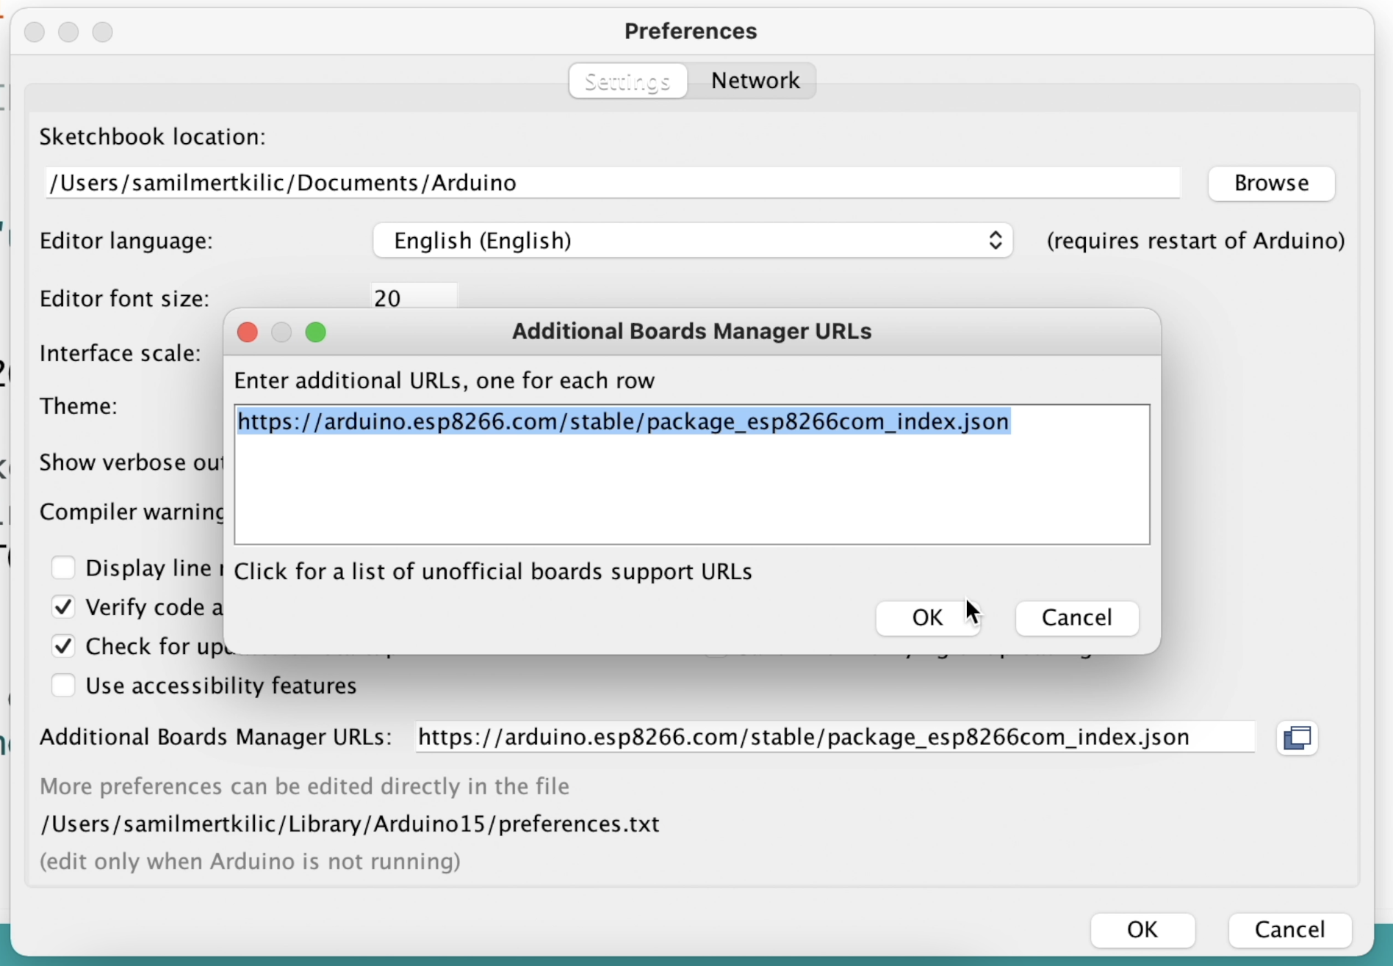Click OK at bottom of Preferences window
The height and width of the screenshot is (966, 1393).
[1142, 929]
